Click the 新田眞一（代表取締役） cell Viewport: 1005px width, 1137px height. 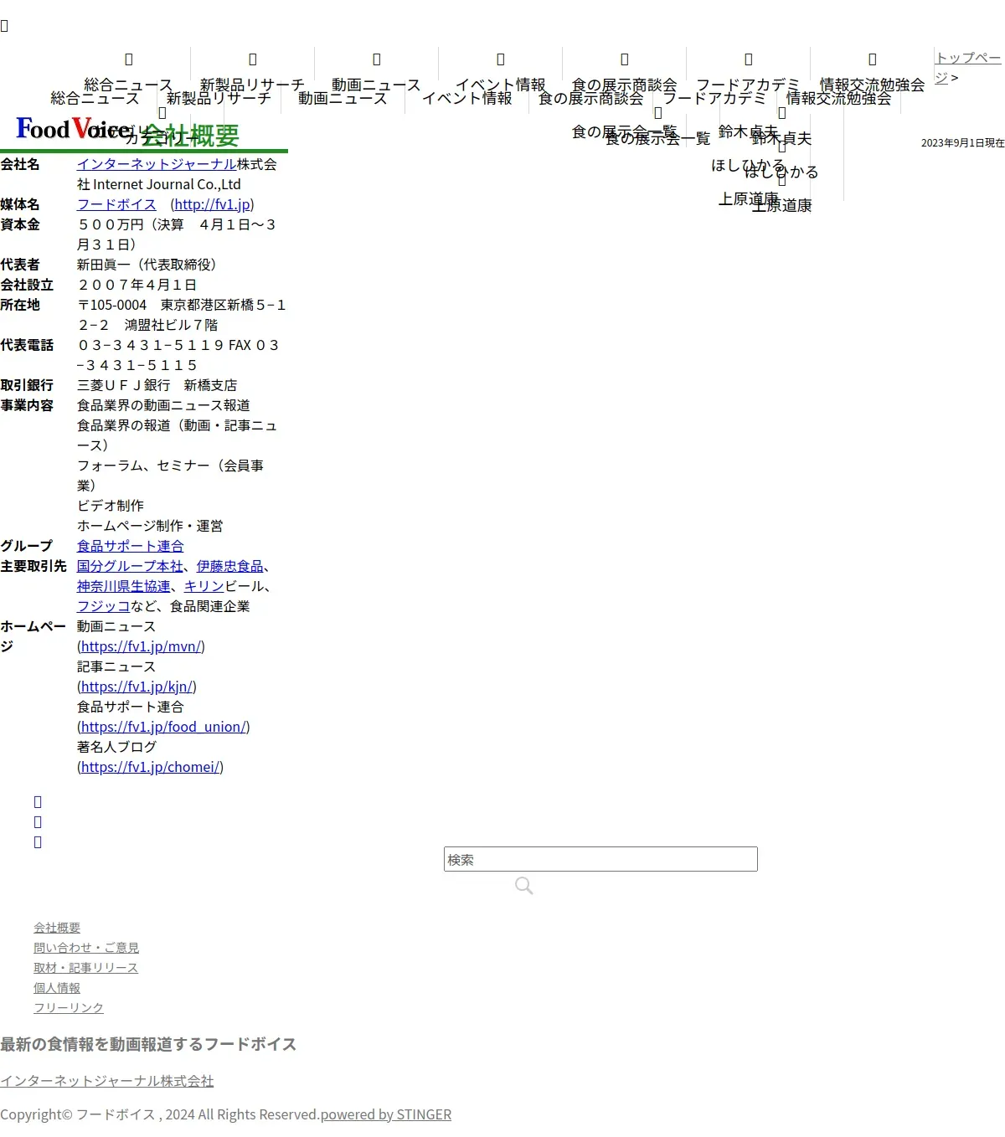pos(150,265)
